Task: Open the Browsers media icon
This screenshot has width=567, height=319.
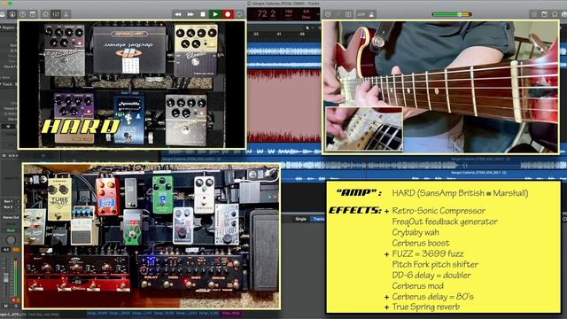Action: click(563, 14)
